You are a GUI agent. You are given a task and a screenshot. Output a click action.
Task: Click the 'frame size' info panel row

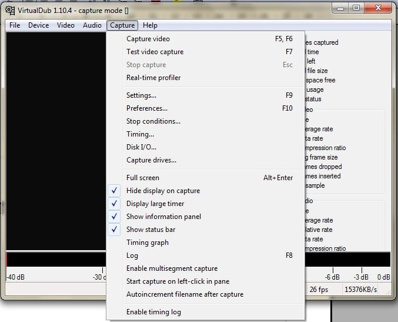click(x=322, y=157)
